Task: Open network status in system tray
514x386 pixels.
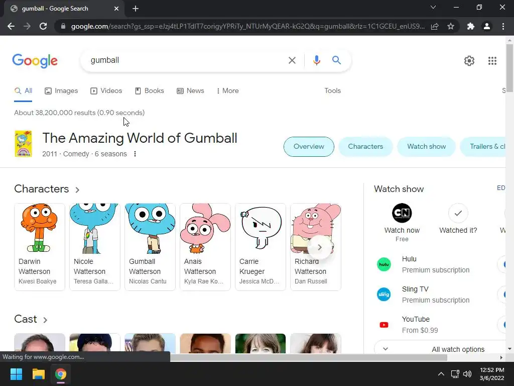Action: coord(455,374)
